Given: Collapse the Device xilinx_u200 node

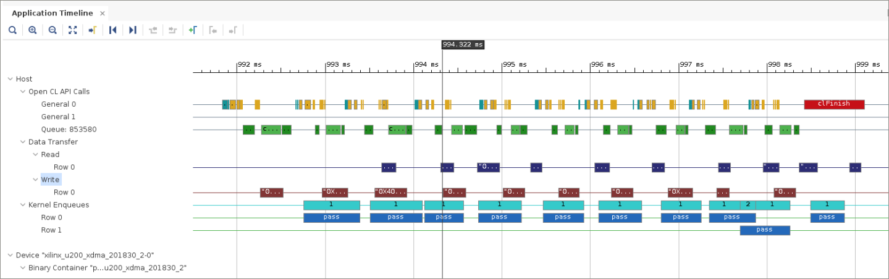Looking at the screenshot, I should click(x=11, y=255).
